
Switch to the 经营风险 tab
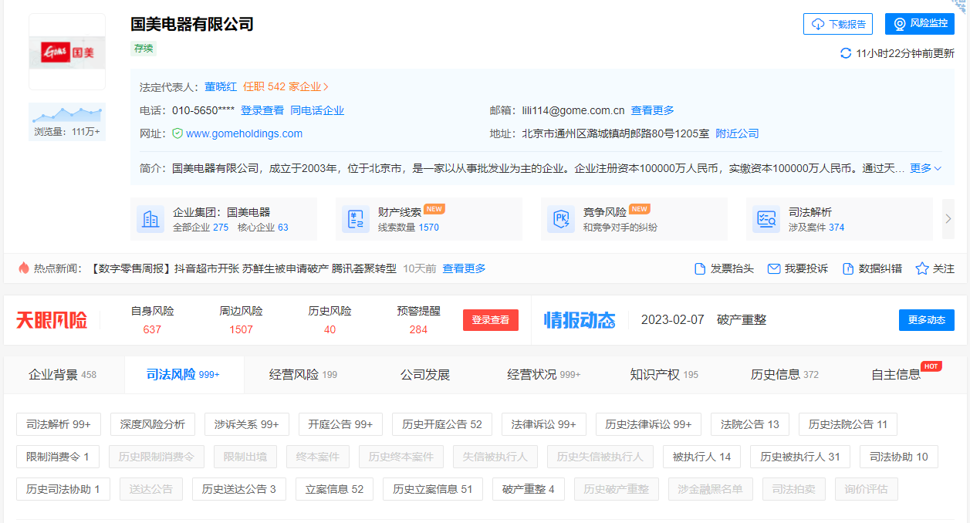(x=302, y=375)
